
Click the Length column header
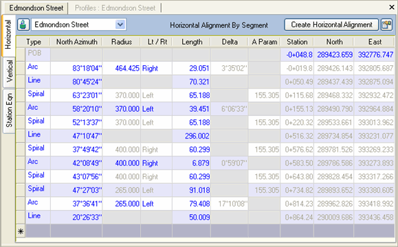(x=192, y=42)
